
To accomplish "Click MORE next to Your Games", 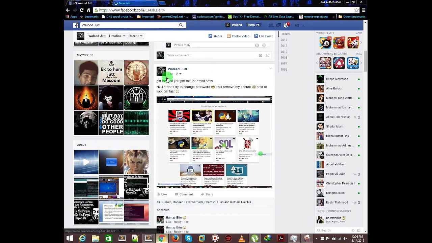I will point(359,33).
